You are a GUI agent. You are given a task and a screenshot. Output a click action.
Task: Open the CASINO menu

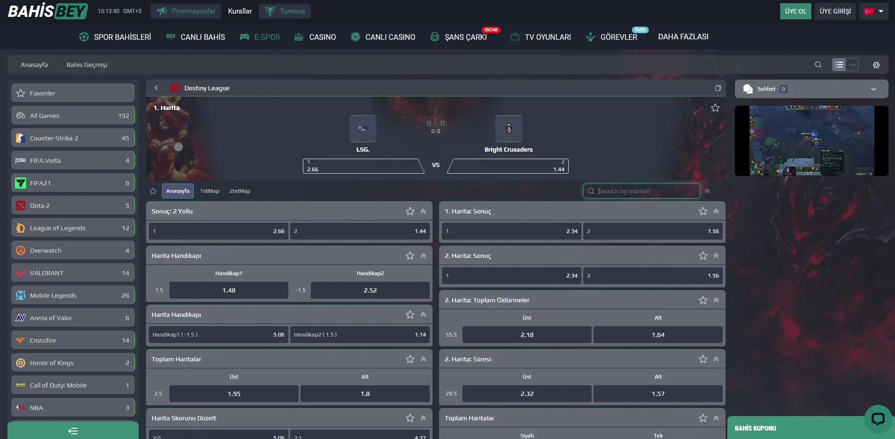coord(315,37)
